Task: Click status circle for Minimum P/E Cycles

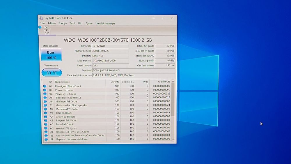Action: pos(45,101)
